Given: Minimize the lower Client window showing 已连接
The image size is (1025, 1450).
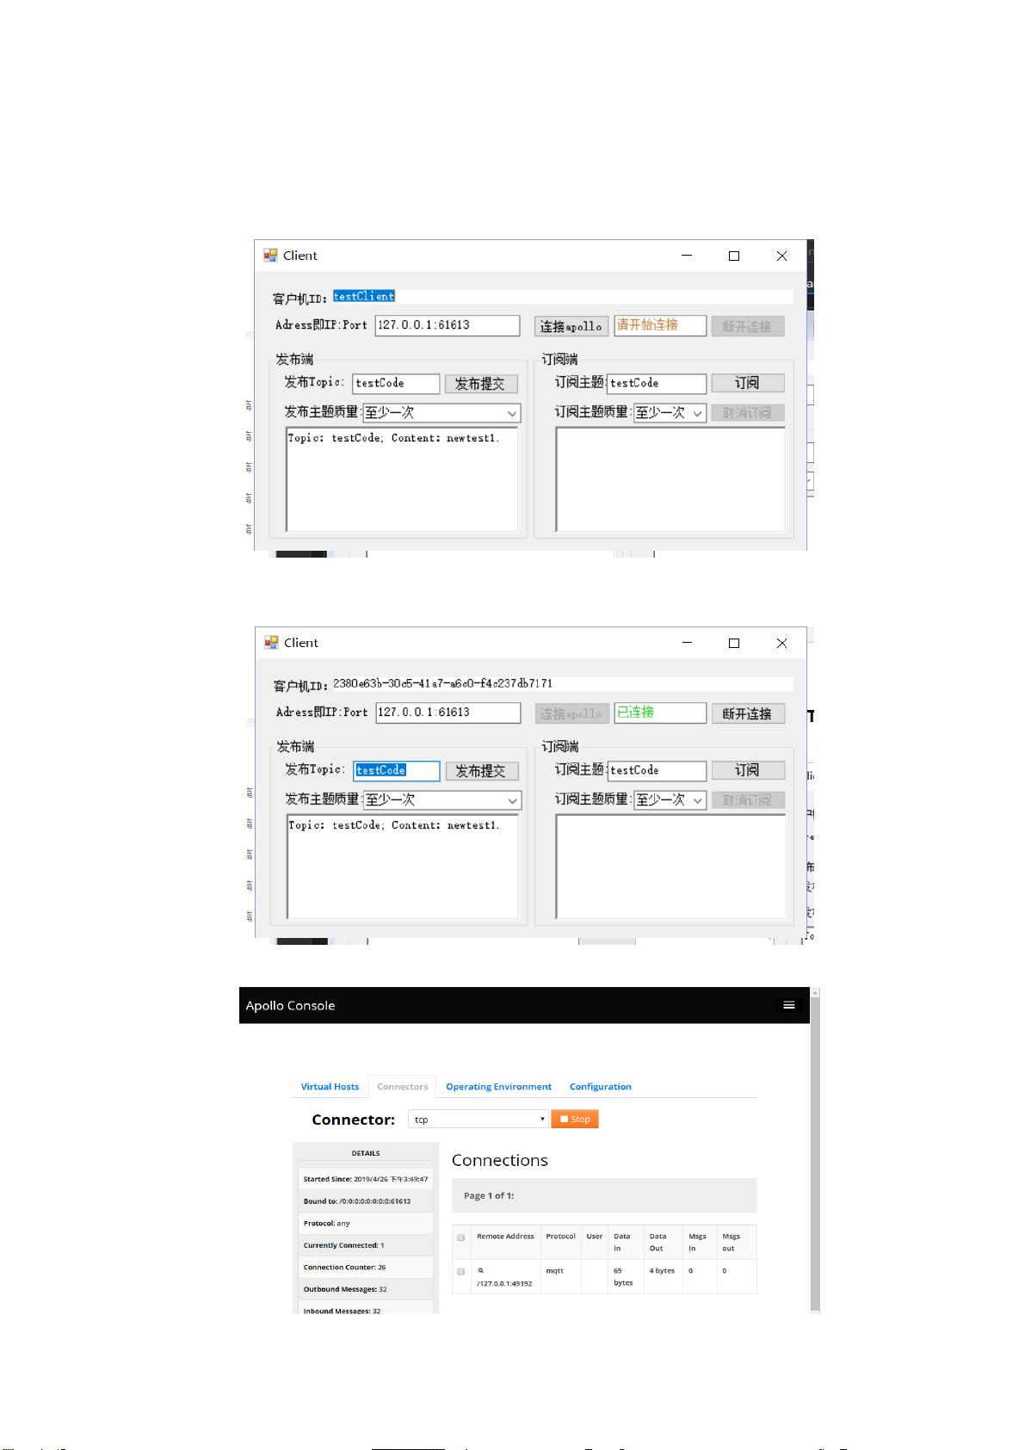Looking at the screenshot, I should [x=687, y=643].
